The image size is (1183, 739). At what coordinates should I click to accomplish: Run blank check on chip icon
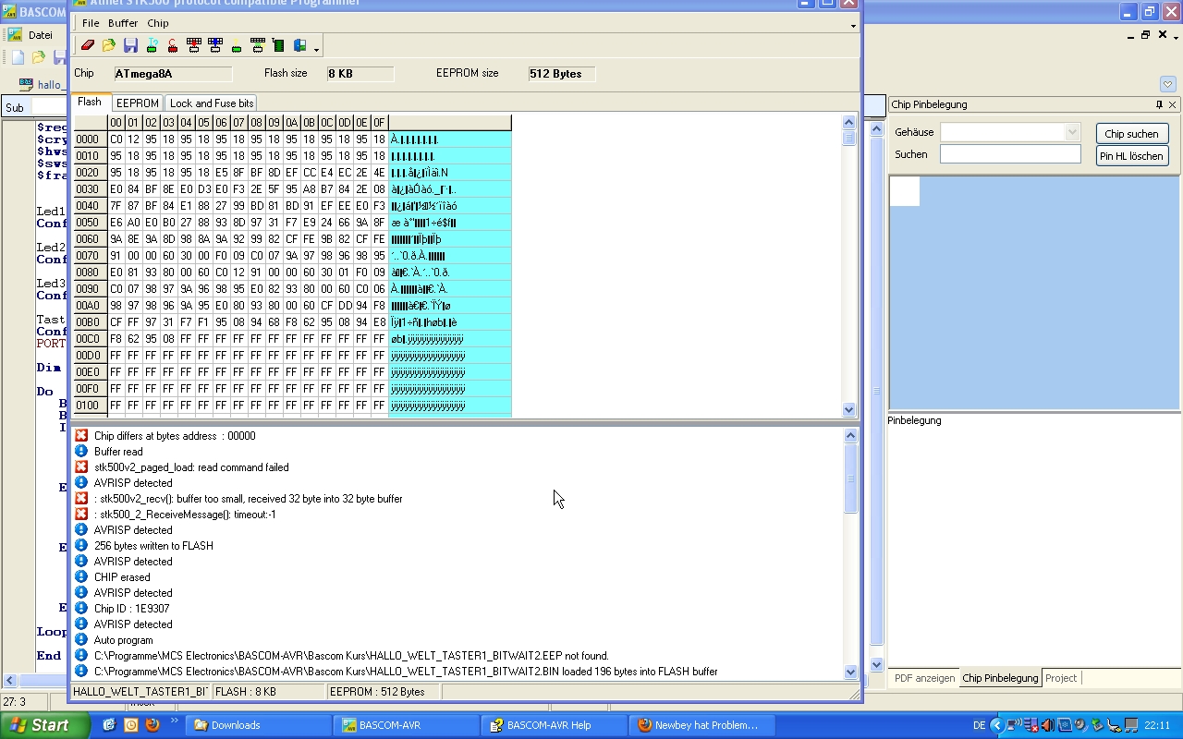pyautogui.click(x=237, y=45)
